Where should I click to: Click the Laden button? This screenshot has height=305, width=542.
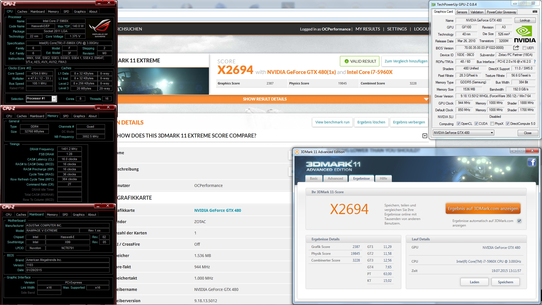point(474,282)
